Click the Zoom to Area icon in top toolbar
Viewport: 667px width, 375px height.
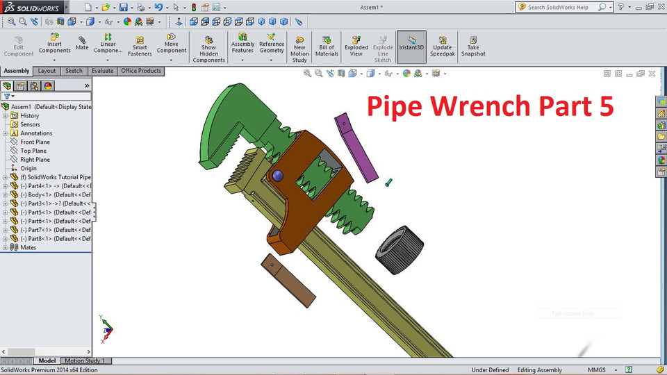click(22, 22)
